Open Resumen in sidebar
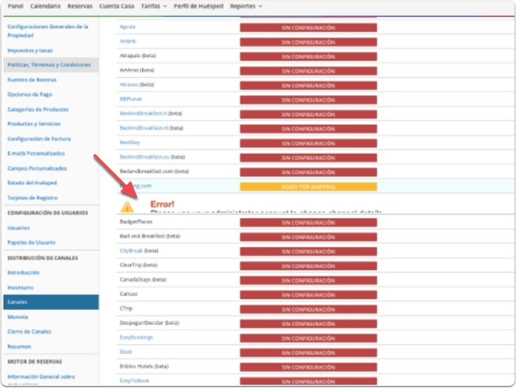Viewport: 516px width, 388px height. click(19, 346)
